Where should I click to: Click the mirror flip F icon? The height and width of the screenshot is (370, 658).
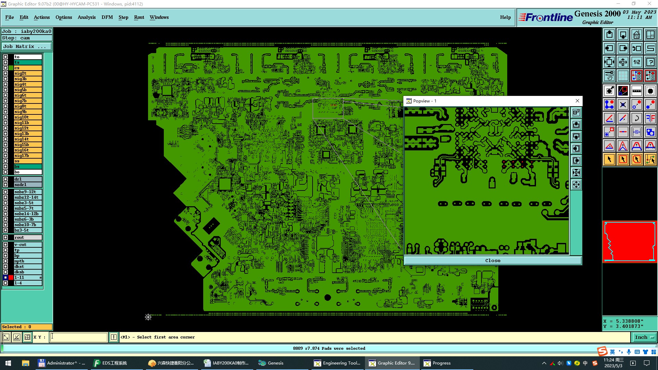coord(650,118)
